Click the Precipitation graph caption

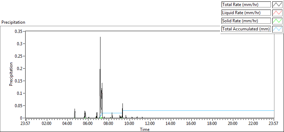13,22
